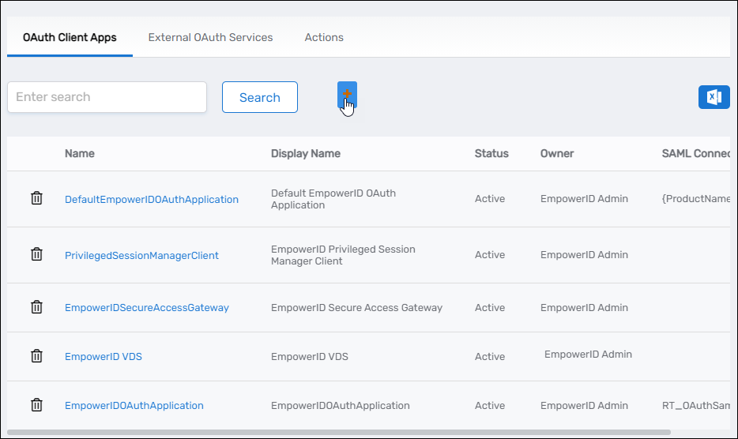The width and height of the screenshot is (738, 439).
Task: Select 'EmpowerID Privileged Session Manager Client' display name
Action: click(x=343, y=255)
